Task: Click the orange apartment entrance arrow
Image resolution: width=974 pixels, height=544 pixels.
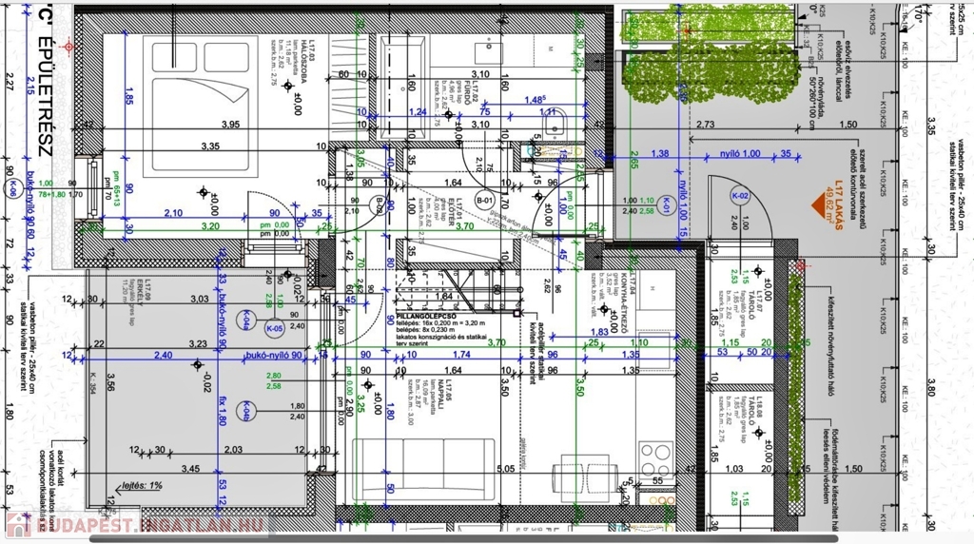Action: pyautogui.click(x=815, y=204)
